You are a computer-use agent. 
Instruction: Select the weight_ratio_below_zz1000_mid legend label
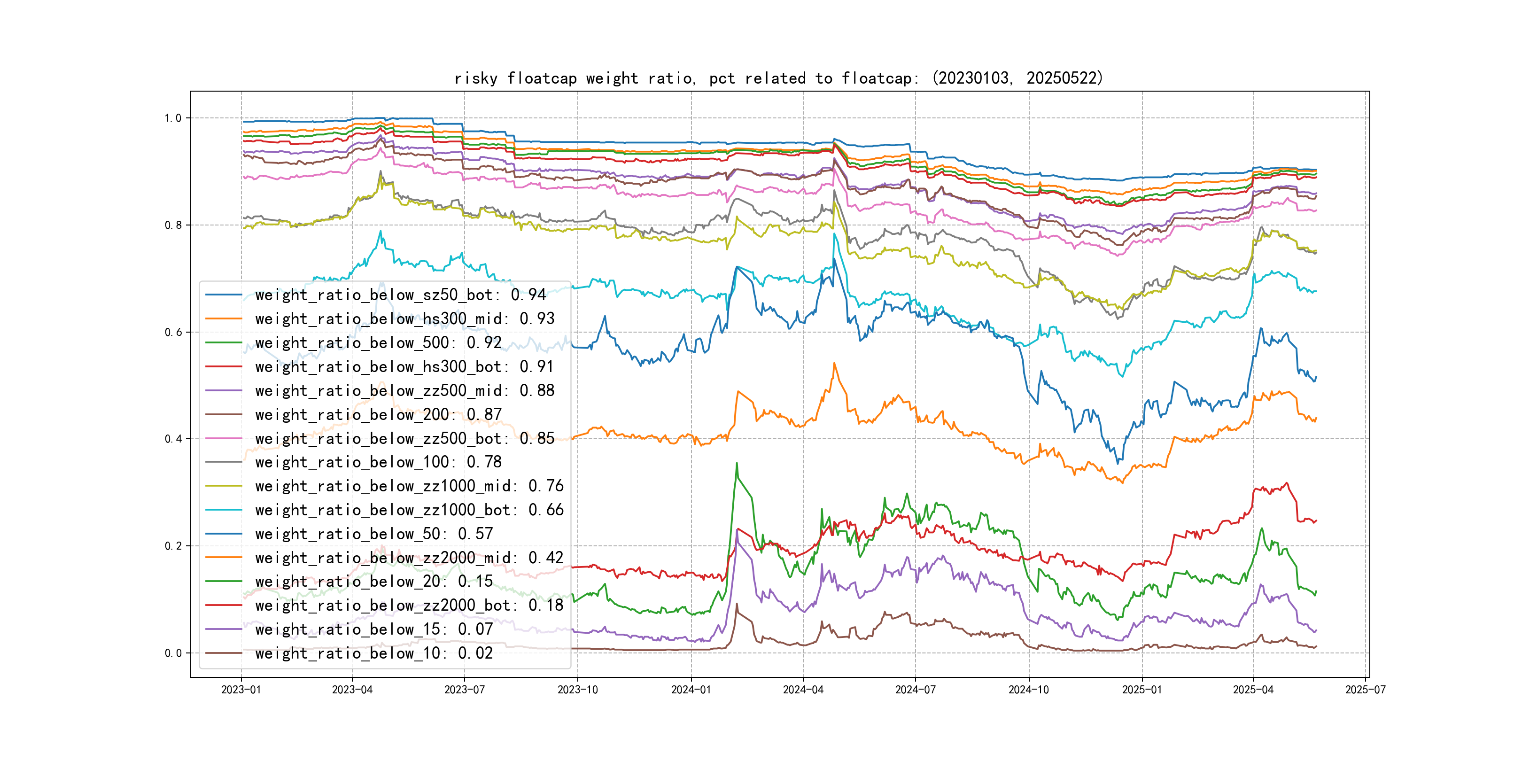coord(409,486)
